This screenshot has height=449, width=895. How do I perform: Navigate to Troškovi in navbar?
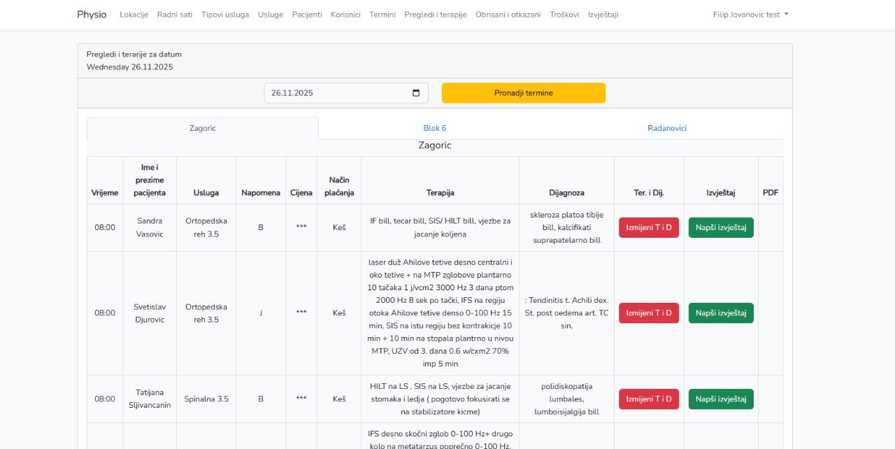564,15
